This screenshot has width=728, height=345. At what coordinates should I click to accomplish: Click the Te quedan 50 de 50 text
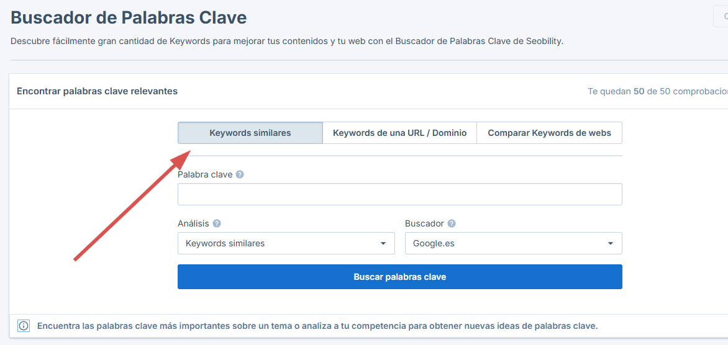point(658,91)
